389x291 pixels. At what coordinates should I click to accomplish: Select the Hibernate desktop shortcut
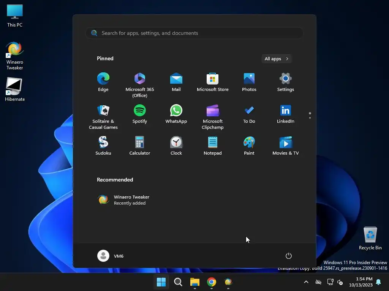[x=15, y=89]
